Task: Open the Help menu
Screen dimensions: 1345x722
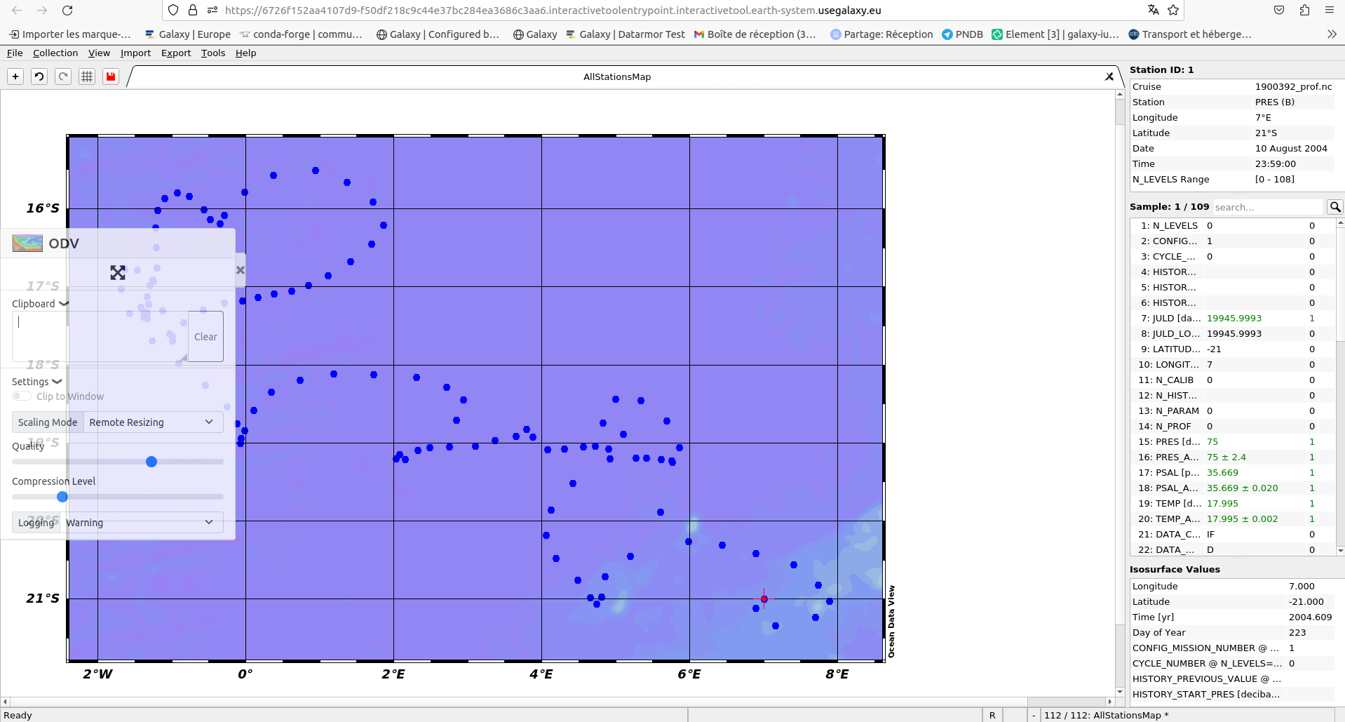Action: tap(245, 53)
